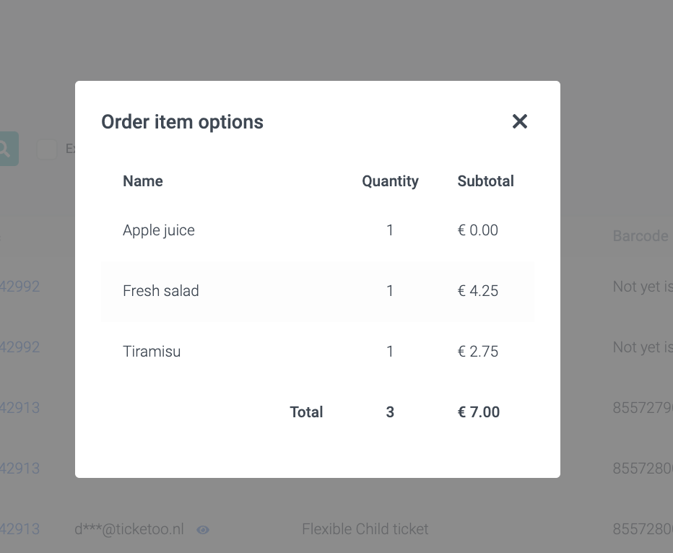The width and height of the screenshot is (673, 553).
Task: Click the € 4.25 Fresh salad subtotal
Action: (478, 291)
